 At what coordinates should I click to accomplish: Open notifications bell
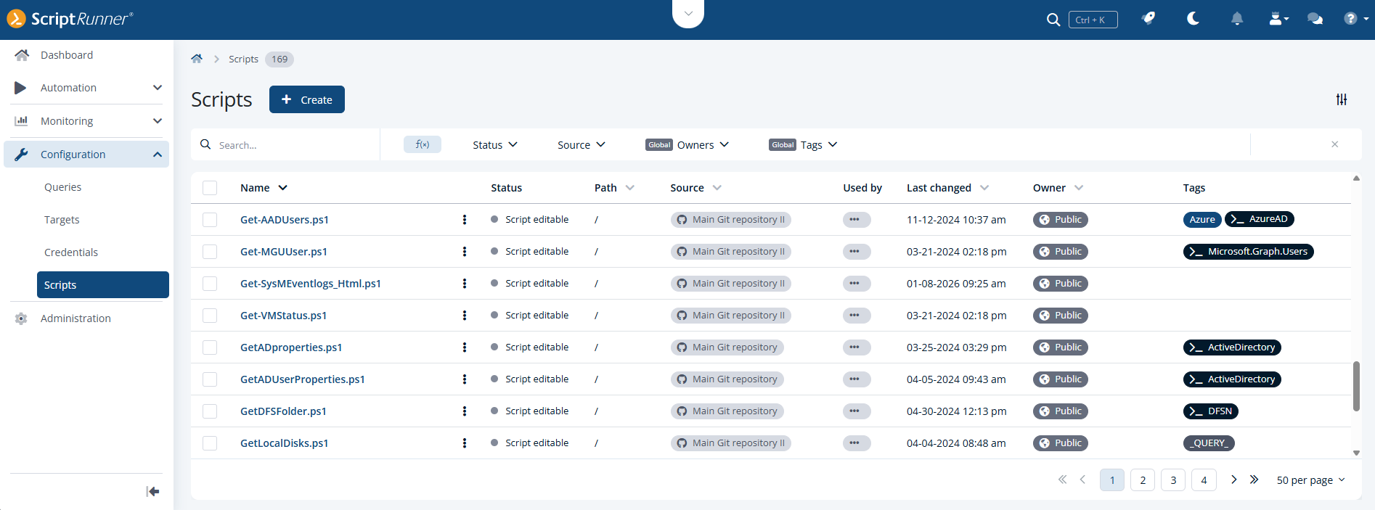coord(1237,19)
